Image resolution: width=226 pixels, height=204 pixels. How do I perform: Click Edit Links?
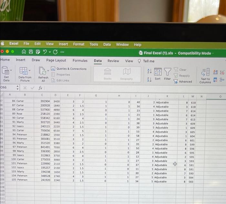[60, 81]
